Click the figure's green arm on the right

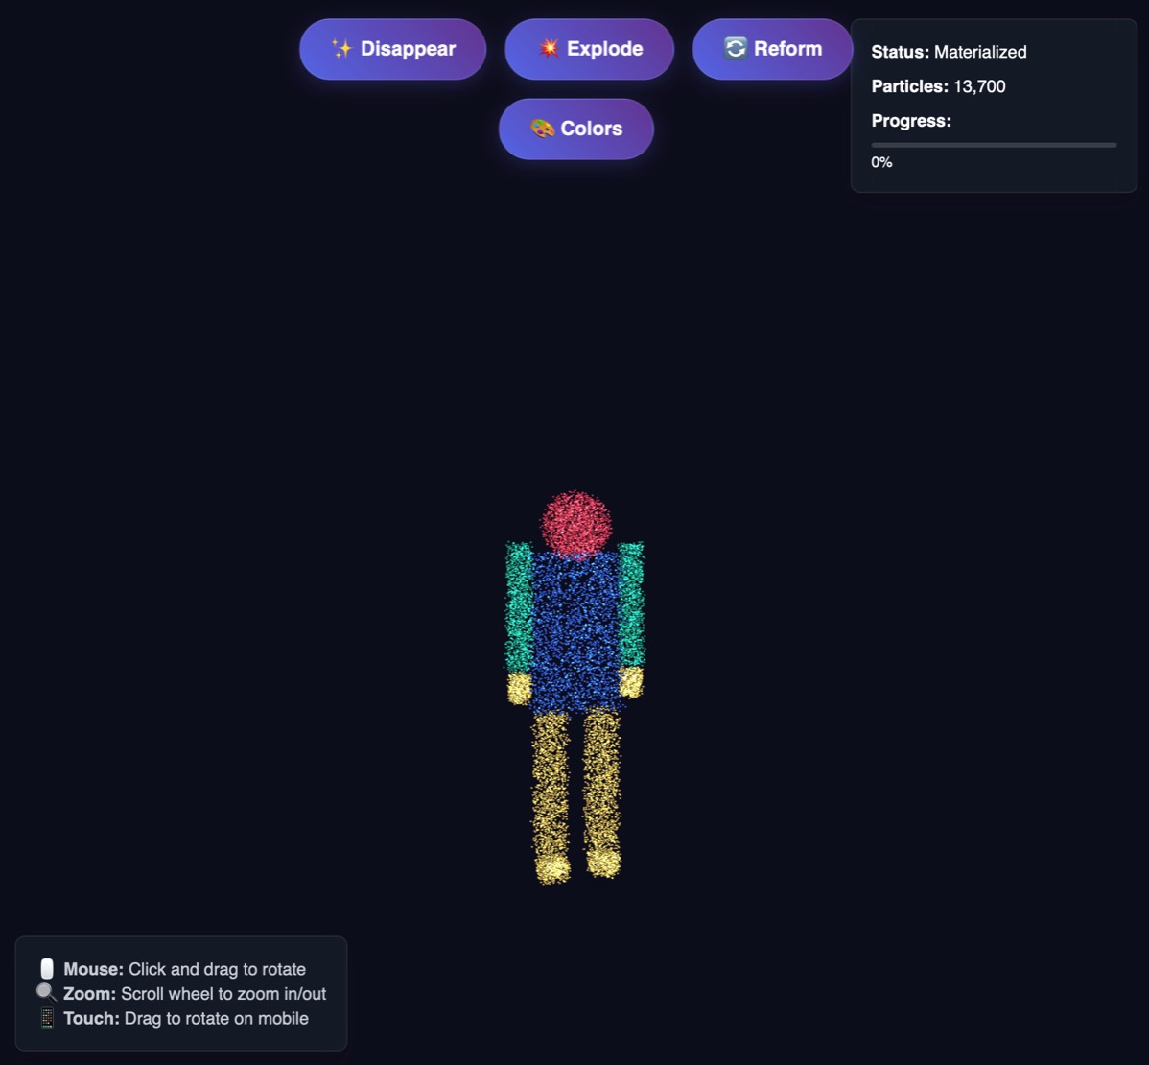[631, 604]
